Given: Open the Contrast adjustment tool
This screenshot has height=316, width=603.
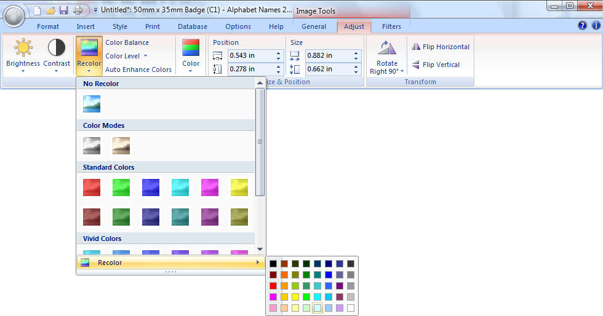Looking at the screenshot, I should pyautogui.click(x=57, y=54).
